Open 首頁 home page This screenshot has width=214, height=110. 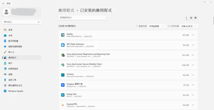point(22,30)
